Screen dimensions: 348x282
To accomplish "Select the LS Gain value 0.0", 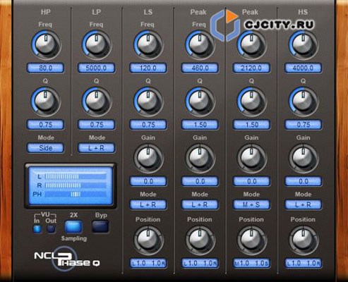I will coord(148,181).
